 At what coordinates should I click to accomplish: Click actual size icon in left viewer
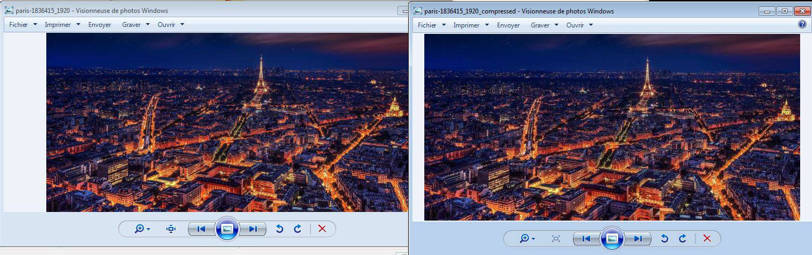(171, 229)
